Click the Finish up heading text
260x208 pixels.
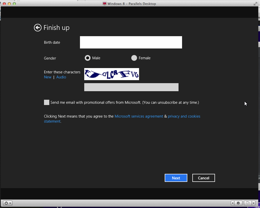pyautogui.click(x=56, y=28)
